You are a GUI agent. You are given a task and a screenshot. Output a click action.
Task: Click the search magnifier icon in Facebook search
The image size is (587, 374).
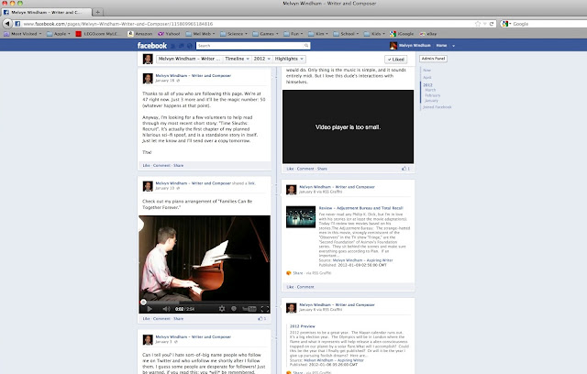click(306, 46)
